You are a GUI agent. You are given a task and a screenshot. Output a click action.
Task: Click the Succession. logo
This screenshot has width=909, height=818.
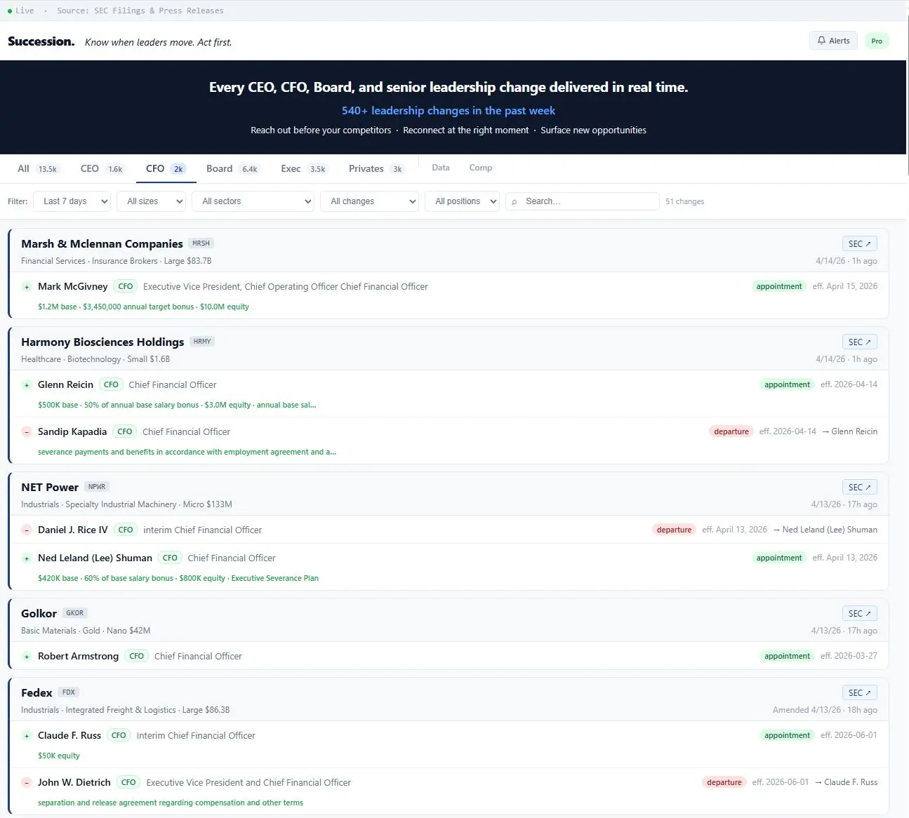(41, 41)
